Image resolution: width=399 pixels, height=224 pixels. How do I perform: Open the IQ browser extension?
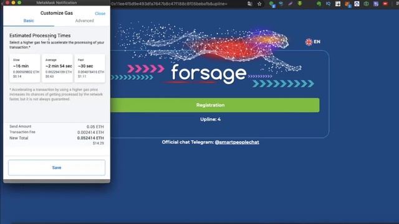click(x=328, y=4)
